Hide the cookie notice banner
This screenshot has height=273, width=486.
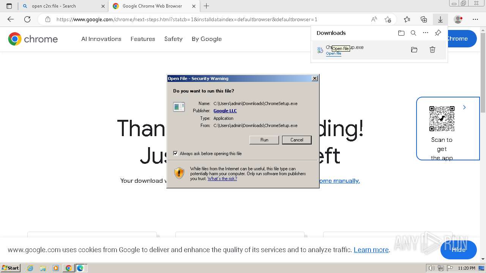[459, 249]
